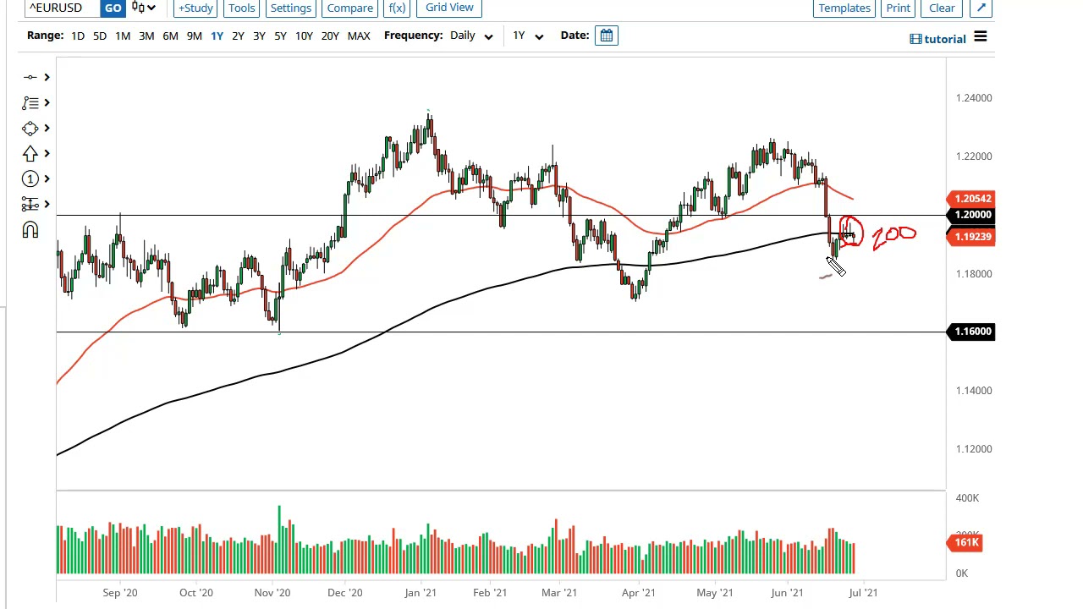This screenshot has height=609, width=1083.
Task: Open candlestick chart type dropdown
Action: pos(143,8)
